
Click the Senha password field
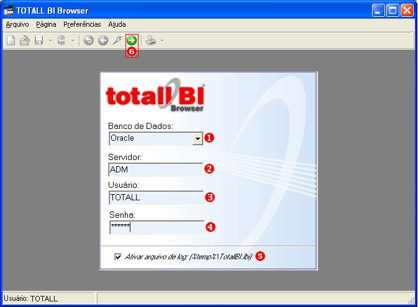157,228
